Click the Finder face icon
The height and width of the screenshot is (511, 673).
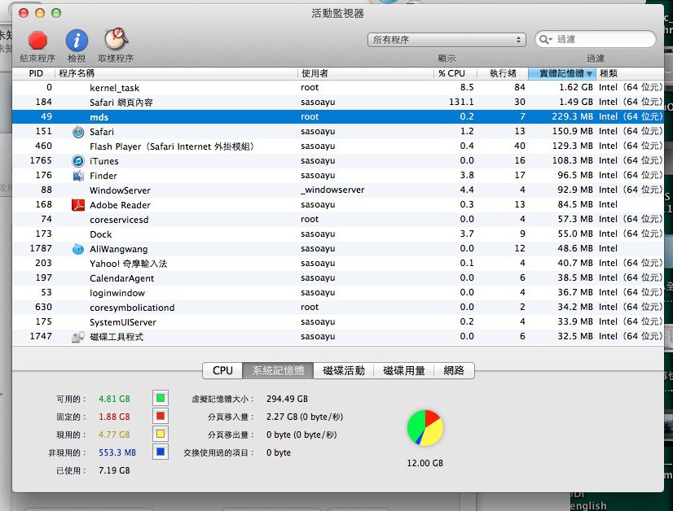[78, 176]
